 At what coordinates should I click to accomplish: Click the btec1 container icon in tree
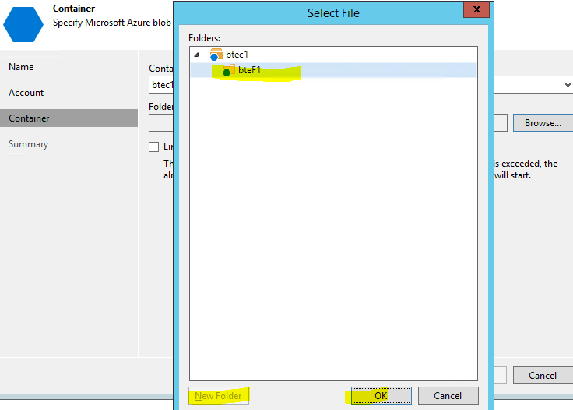click(216, 55)
